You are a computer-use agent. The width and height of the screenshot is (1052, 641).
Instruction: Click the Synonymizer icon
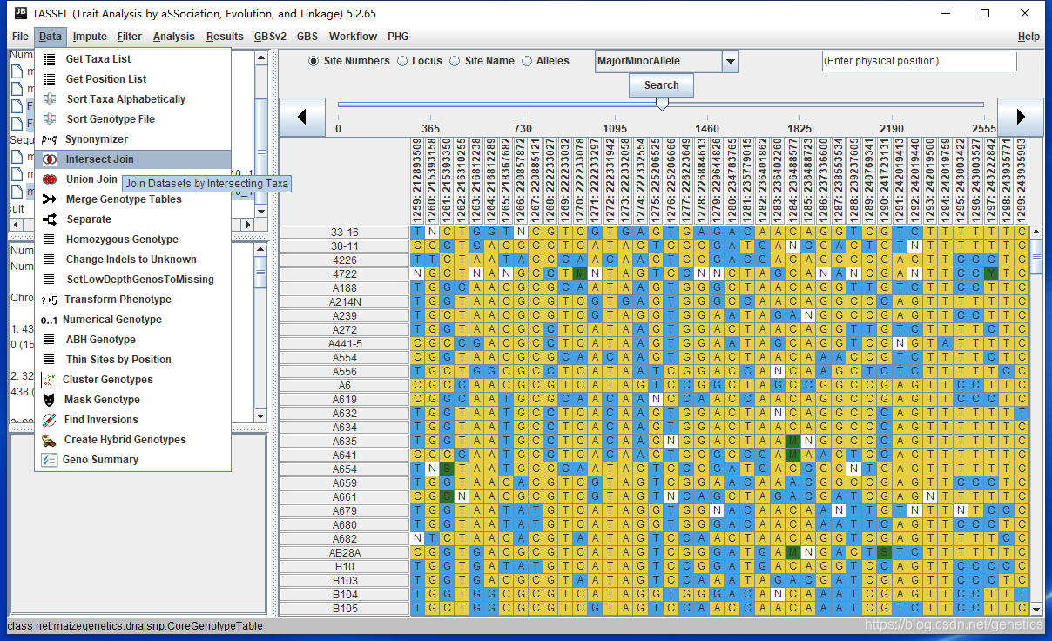[50, 138]
